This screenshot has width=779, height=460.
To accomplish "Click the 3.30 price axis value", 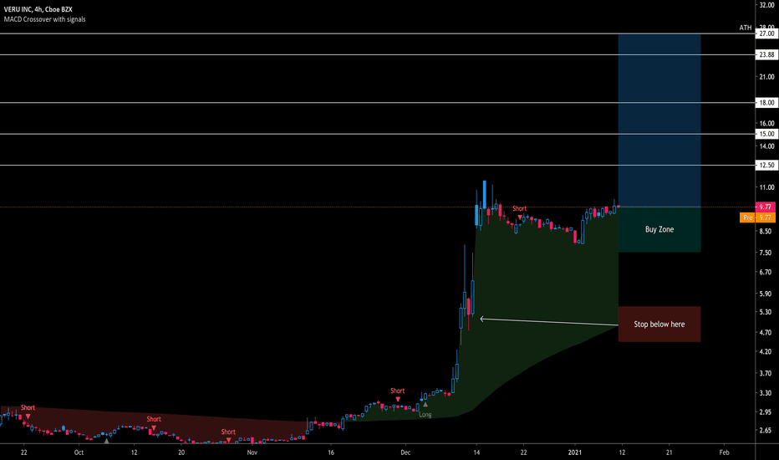I will (766, 393).
